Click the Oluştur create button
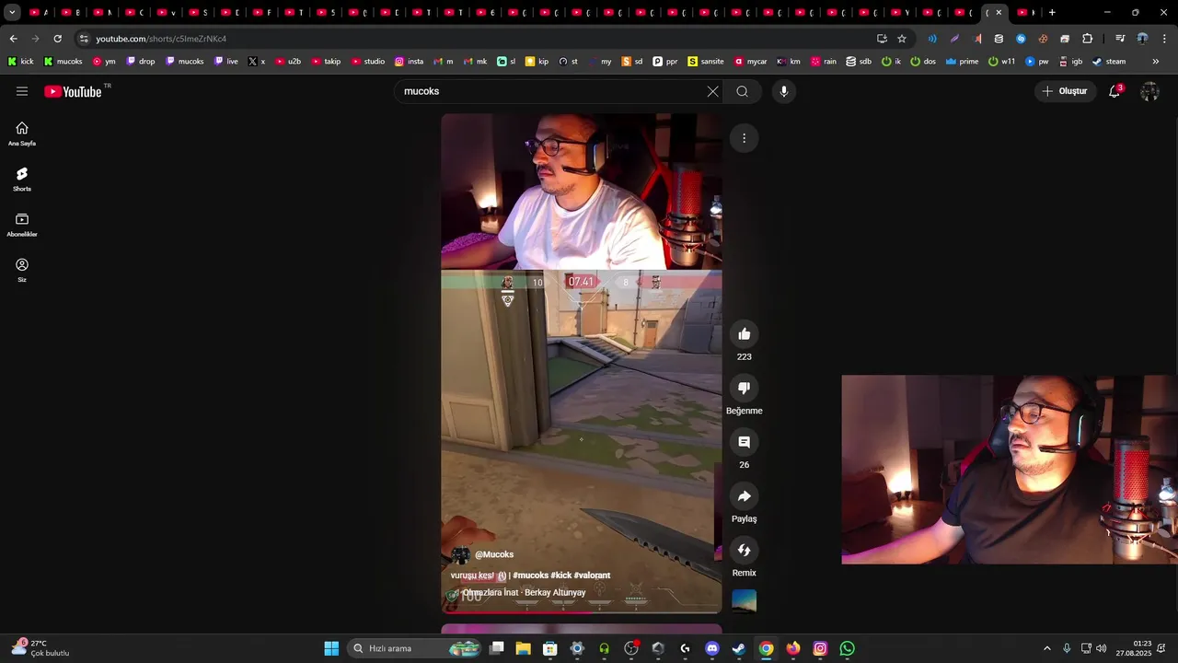The image size is (1178, 663). 1065,91
